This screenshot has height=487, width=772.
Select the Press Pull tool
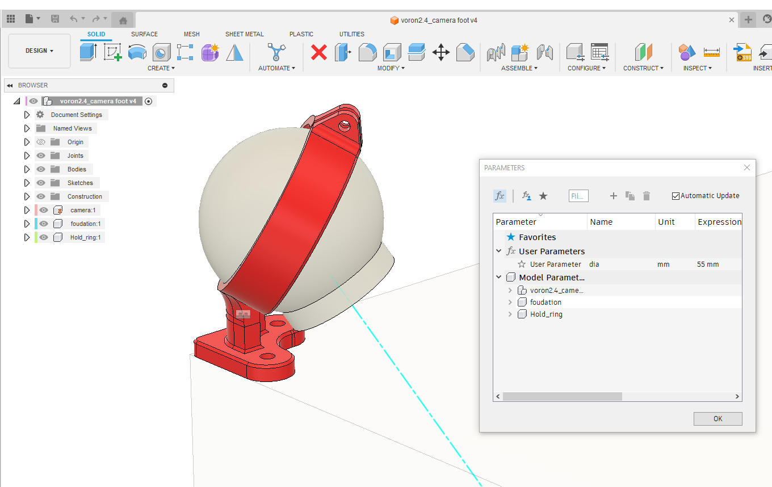(x=343, y=52)
